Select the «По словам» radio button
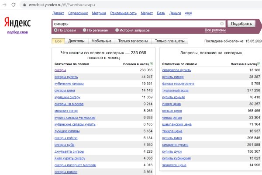 click(x=55, y=30)
